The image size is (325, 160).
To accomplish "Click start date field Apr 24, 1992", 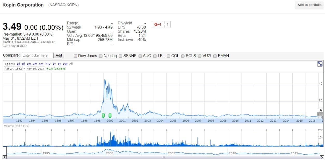I will click(13, 69).
